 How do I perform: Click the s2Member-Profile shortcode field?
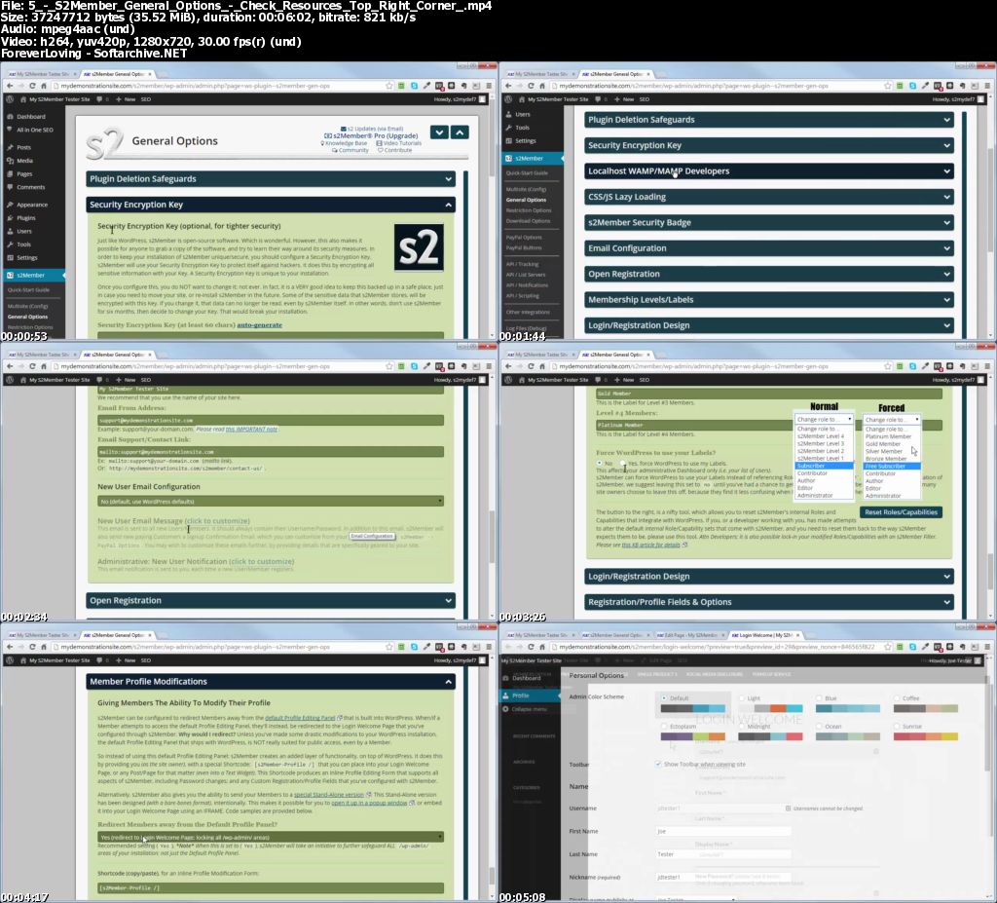coord(271,887)
